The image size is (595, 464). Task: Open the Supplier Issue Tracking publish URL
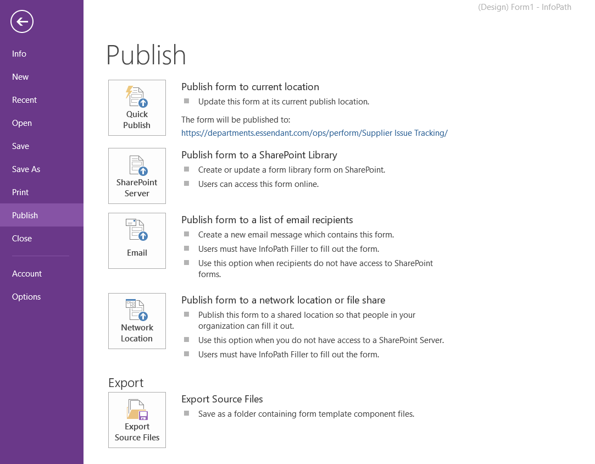pos(314,133)
